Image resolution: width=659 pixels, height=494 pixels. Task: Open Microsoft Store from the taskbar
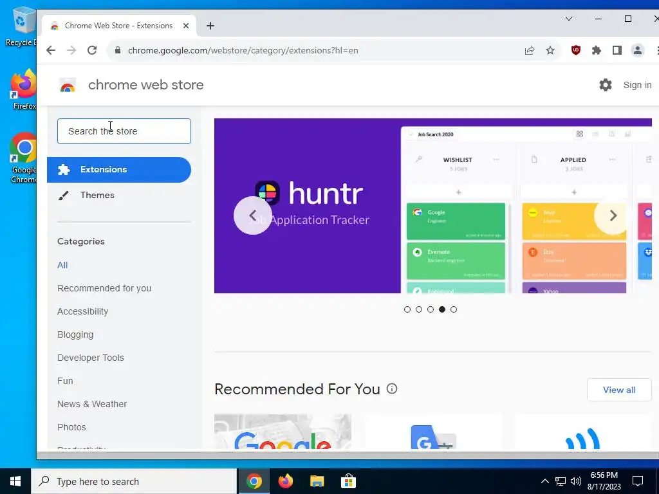click(348, 481)
